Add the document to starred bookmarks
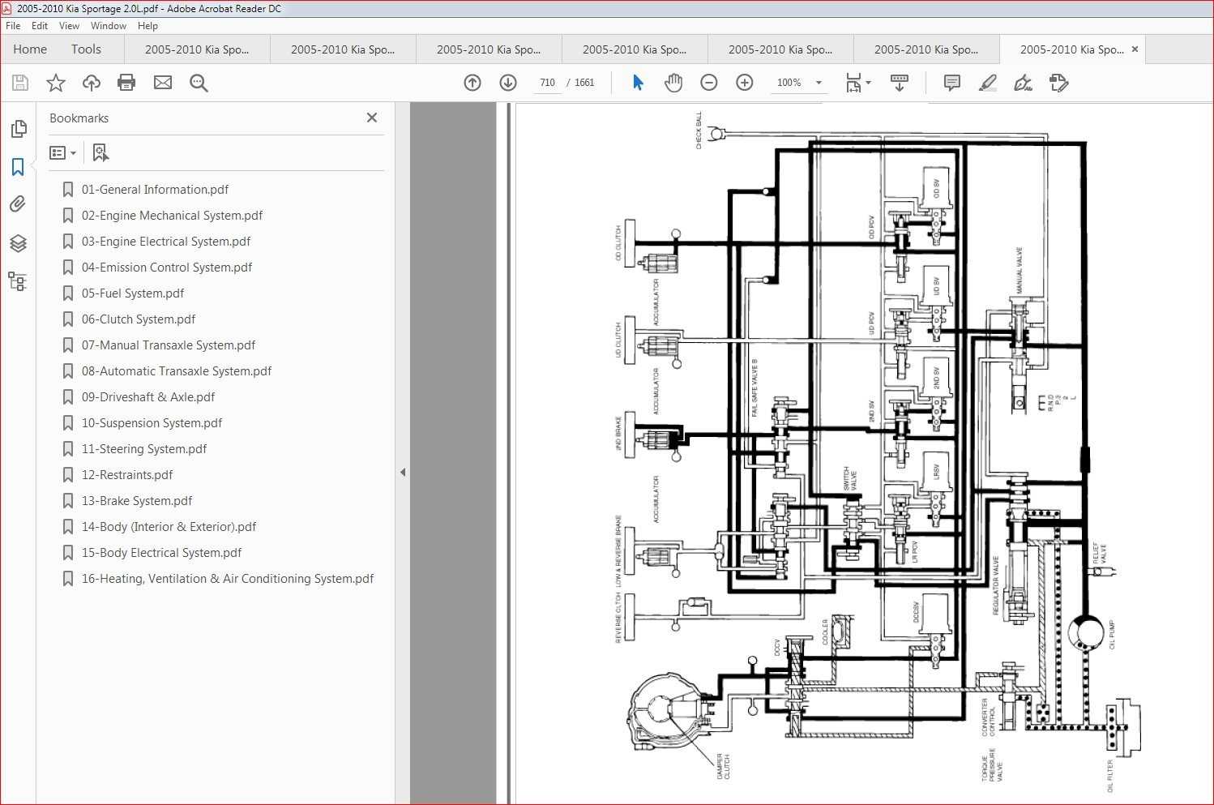Viewport: 1214px width, 805px height. (56, 83)
